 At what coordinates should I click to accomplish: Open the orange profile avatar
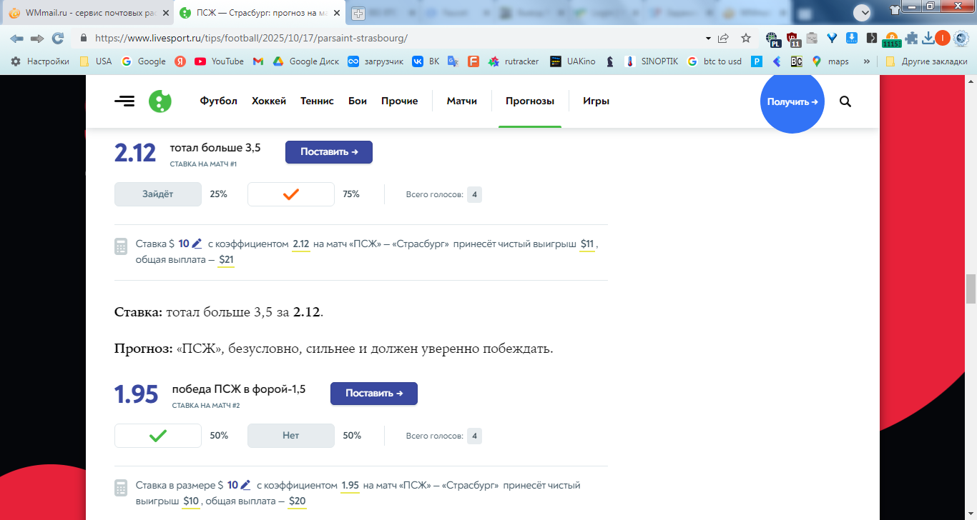(943, 38)
